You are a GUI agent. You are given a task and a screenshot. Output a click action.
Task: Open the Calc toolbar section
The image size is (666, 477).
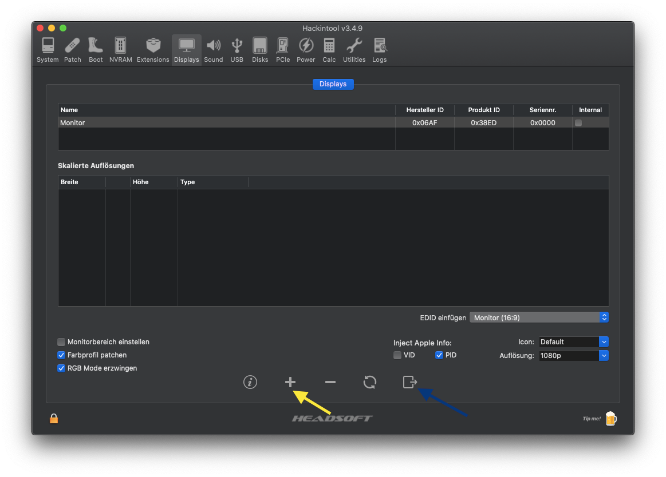(329, 50)
